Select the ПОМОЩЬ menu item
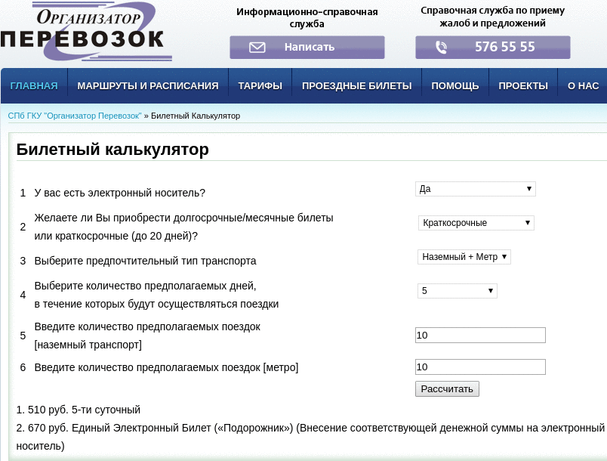The height and width of the screenshot is (461, 607). click(x=454, y=86)
